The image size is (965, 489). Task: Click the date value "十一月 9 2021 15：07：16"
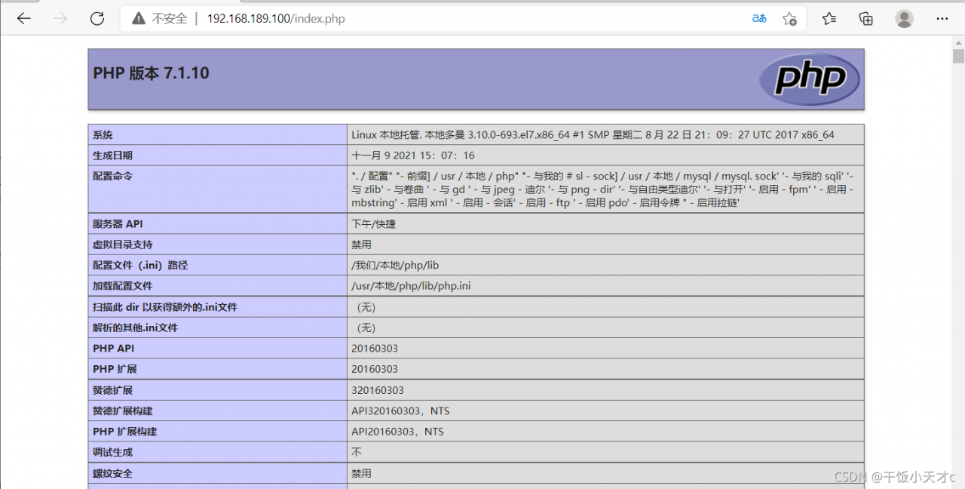[x=413, y=155]
